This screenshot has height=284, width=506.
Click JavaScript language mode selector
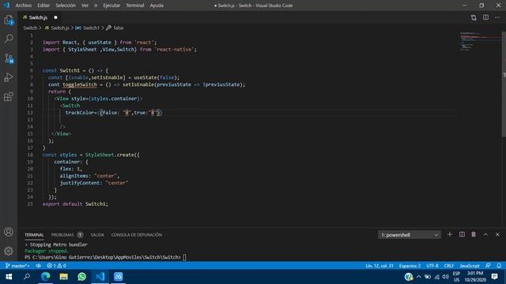click(x=470, y=266)
